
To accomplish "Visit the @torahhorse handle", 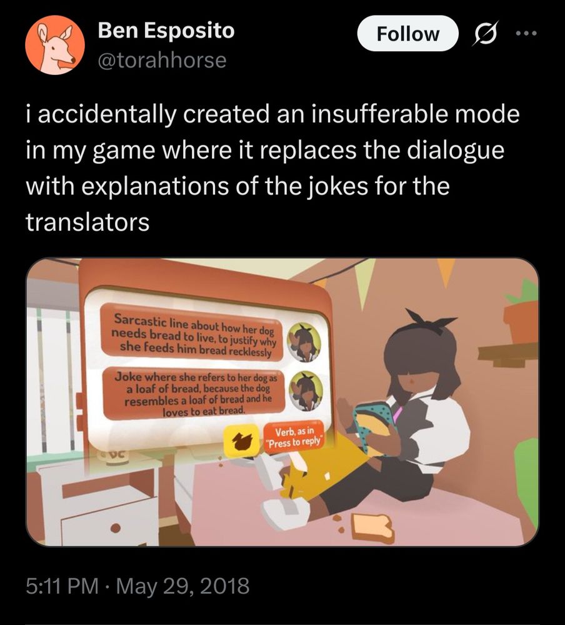I will point(162,61).
